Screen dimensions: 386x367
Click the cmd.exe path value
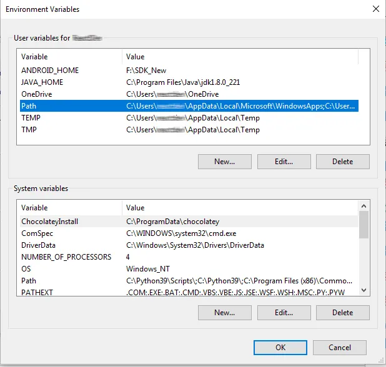181,233
